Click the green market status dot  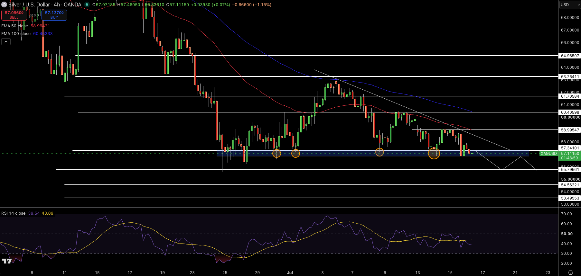pyautogui.click(x=87, y=4)
